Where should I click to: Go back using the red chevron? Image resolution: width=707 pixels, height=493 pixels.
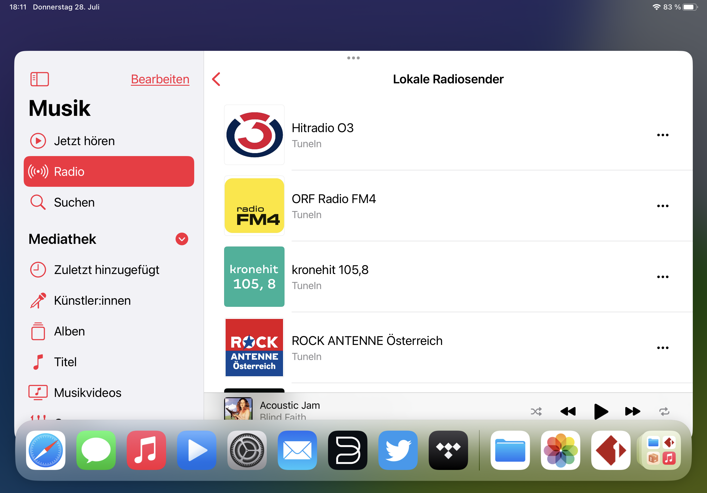pos(216,79)
